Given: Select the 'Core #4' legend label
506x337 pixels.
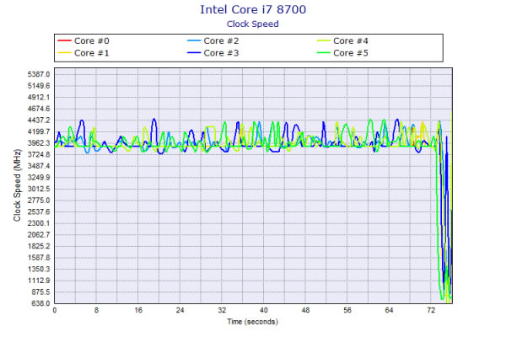Looking at the screenshot, I should [351, 41].
